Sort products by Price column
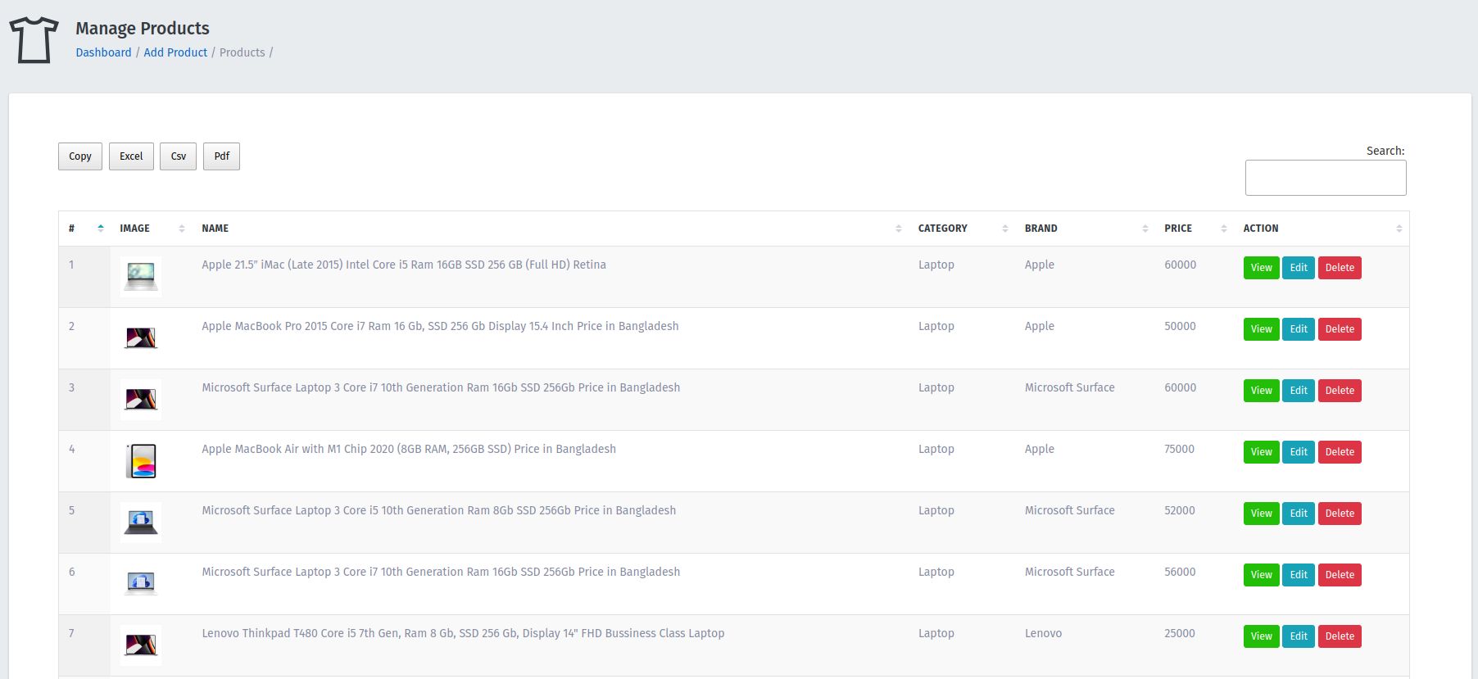 (x=1223, y=229)
